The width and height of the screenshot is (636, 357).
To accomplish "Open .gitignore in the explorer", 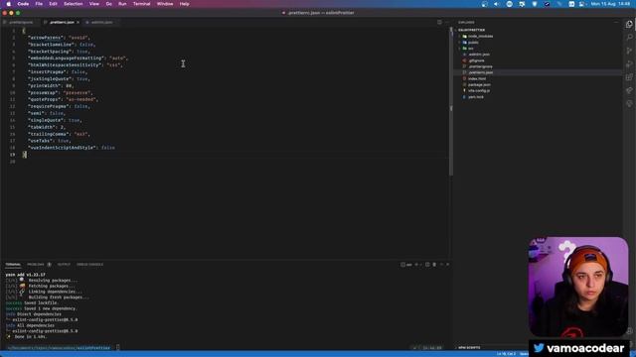I will coord(476,60).
